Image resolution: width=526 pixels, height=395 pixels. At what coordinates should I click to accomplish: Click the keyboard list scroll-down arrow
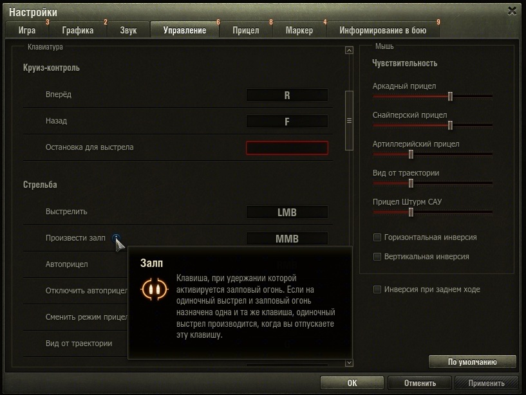point(349,363)
